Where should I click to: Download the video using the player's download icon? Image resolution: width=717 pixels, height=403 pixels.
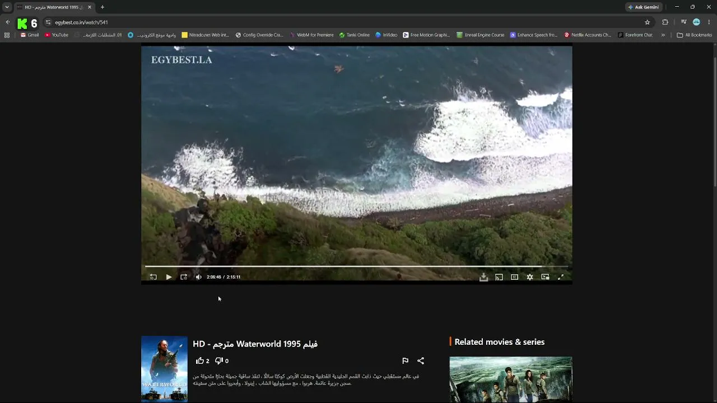[x=483, y=277]
